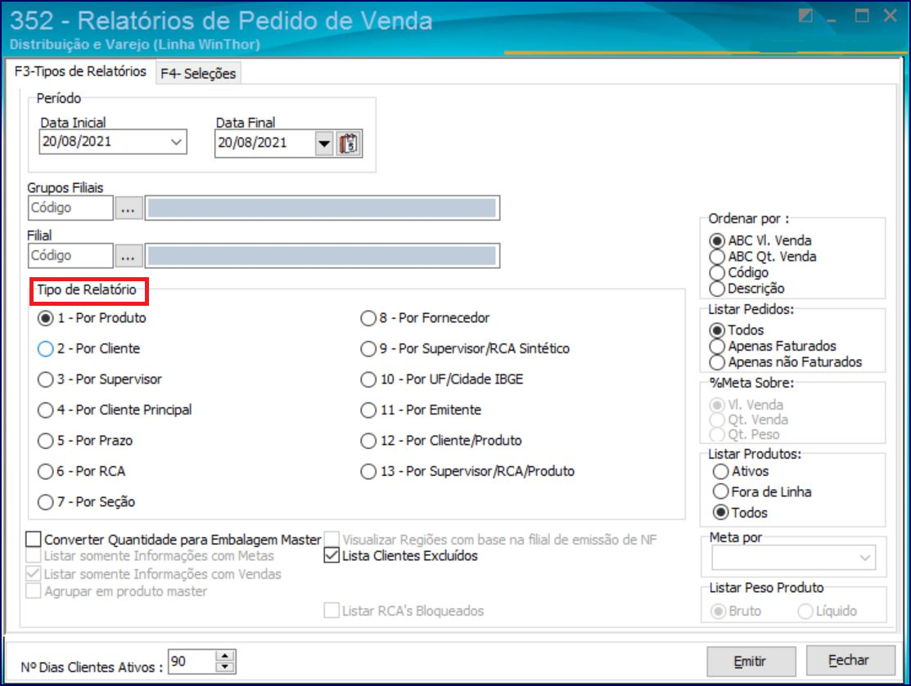Screen dimensions: 911x686
Task: Select 6 - Por RCA option
Action: pos(81,471)
